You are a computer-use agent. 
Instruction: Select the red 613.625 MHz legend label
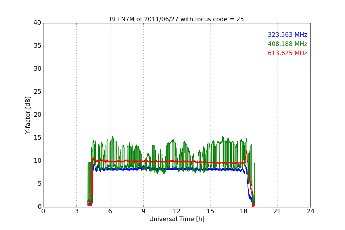tap(287, 53)
